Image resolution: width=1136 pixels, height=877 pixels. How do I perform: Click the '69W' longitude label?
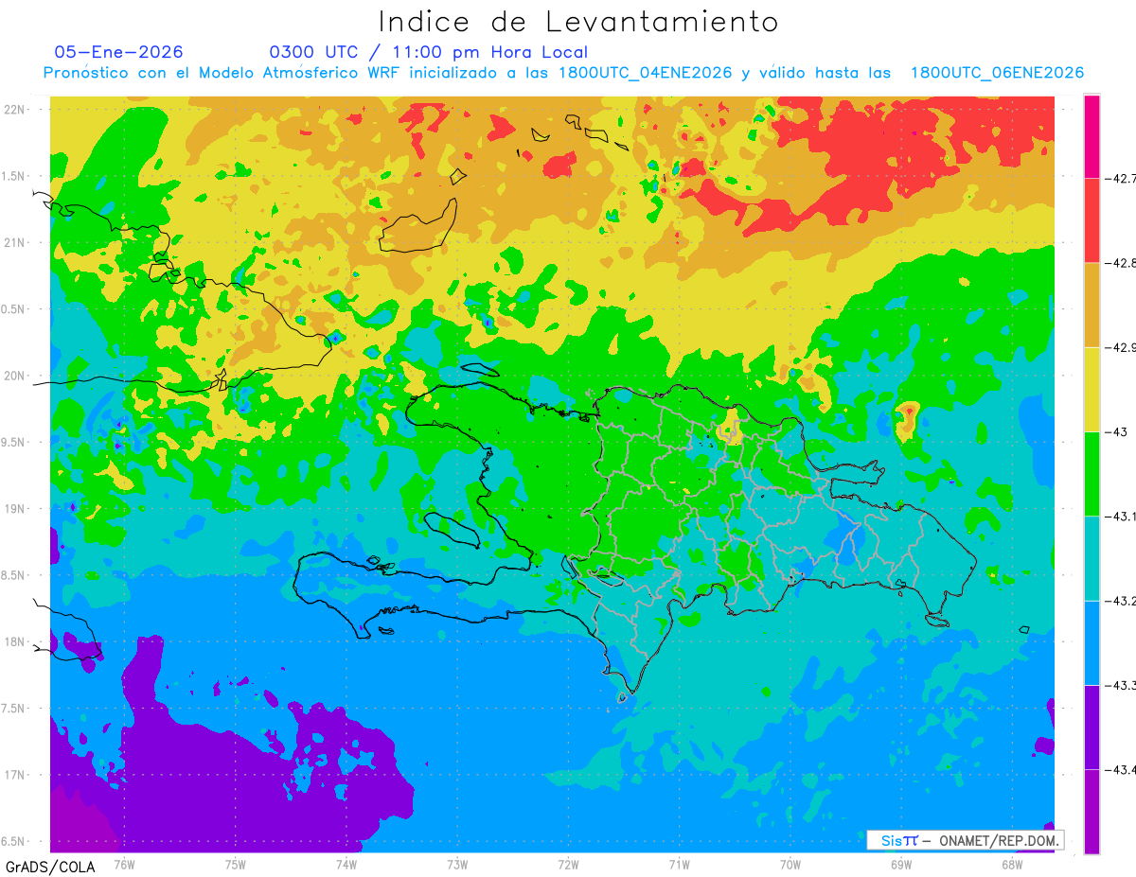point(901,865)
